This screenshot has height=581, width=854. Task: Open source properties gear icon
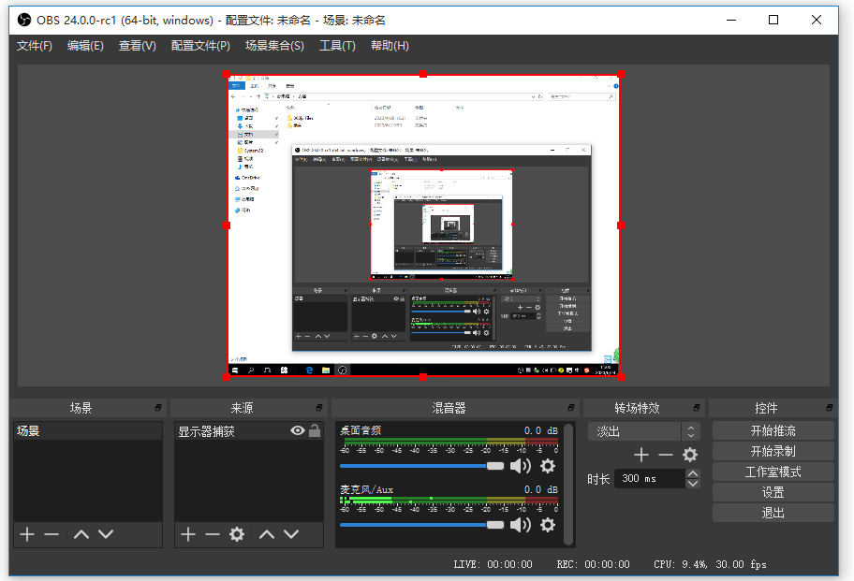click(237, 534)
